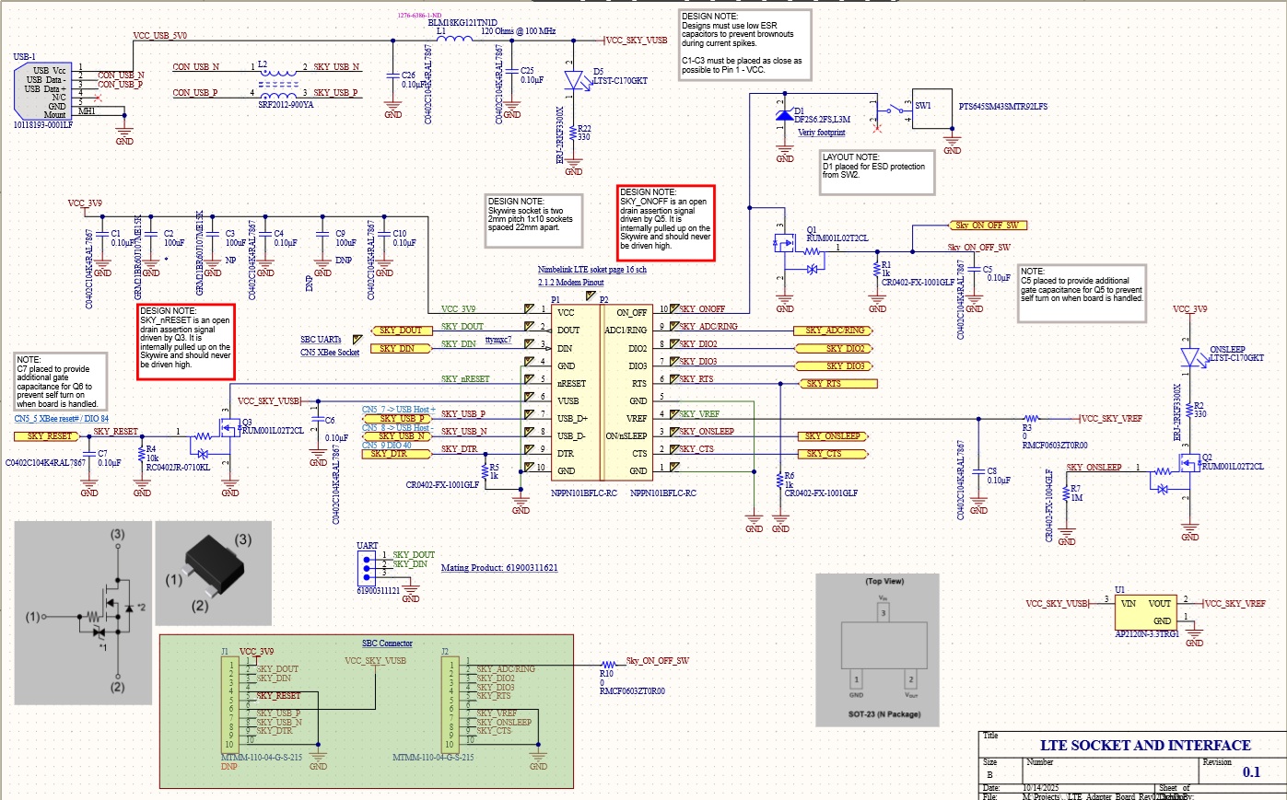Select the red-bordered SKY_ONOFF design note
Screen dimensions: 1287x800
666,222
